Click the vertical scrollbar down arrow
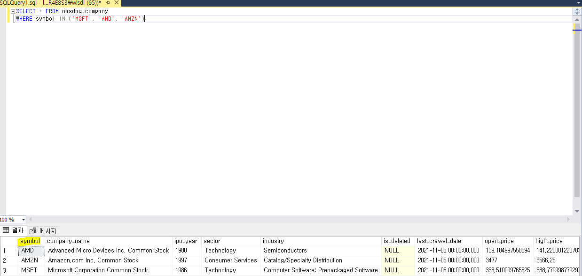The height and width of the screenshot is (276, 582). pos(577,213)
